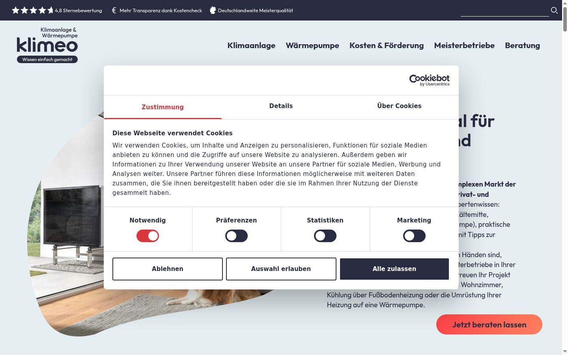Click the Wissen einfach gemacht badge
The width and height of the screenshot is (568, 355).
coord(47,60)
